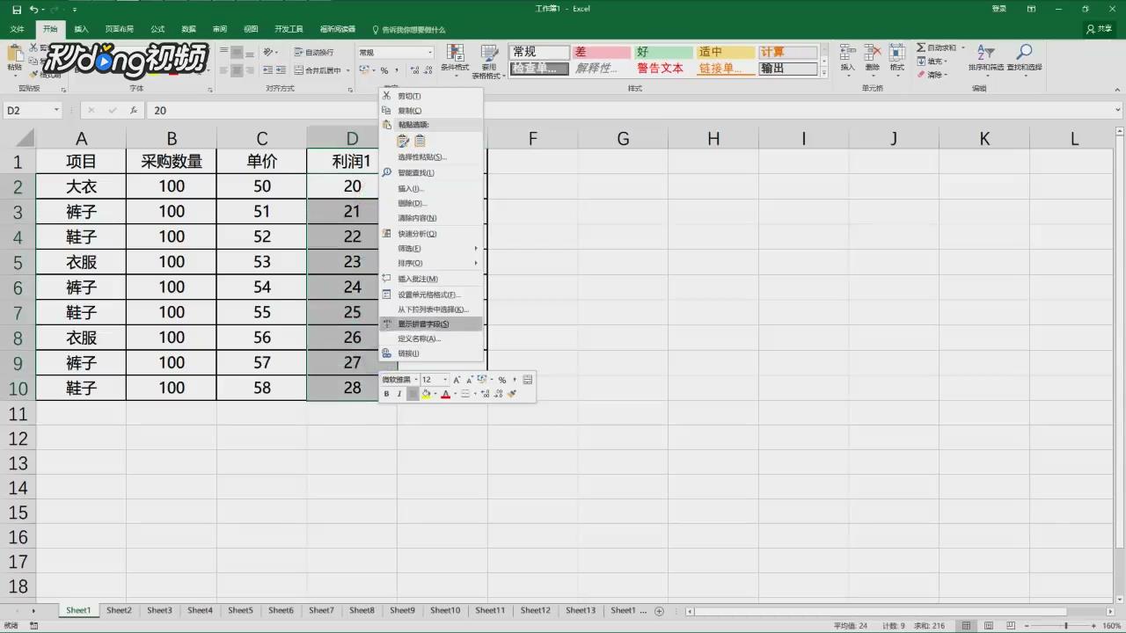Open the Name Box dropdown next to D2
This screenshot has height=633, width=1126.
(56, 110)
